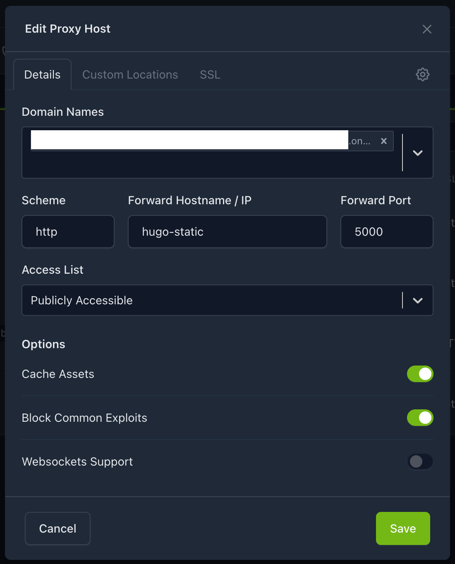Close the Edit Proxy Host dialog
Image resolution: width=455 pixels, height=564 pixels.
tap(427, 29)
